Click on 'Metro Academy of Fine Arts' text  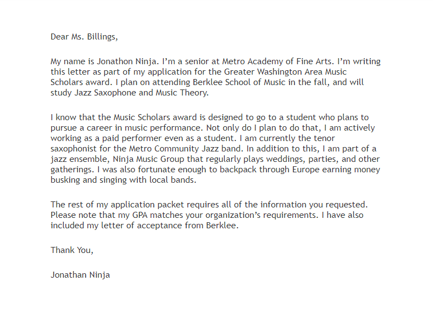coord(276,61)
